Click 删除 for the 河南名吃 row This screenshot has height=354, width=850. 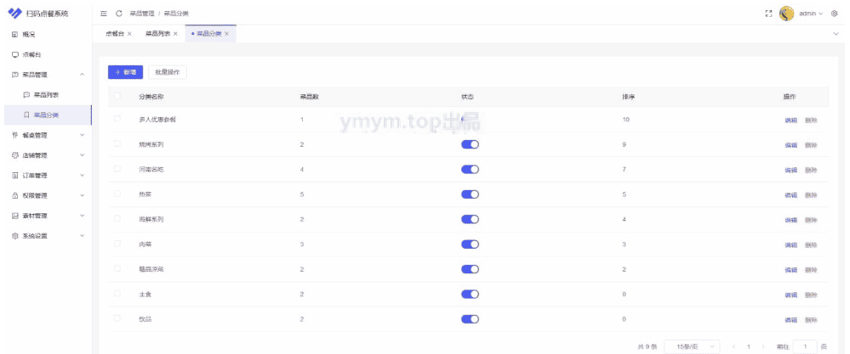(x=811, y=170)
